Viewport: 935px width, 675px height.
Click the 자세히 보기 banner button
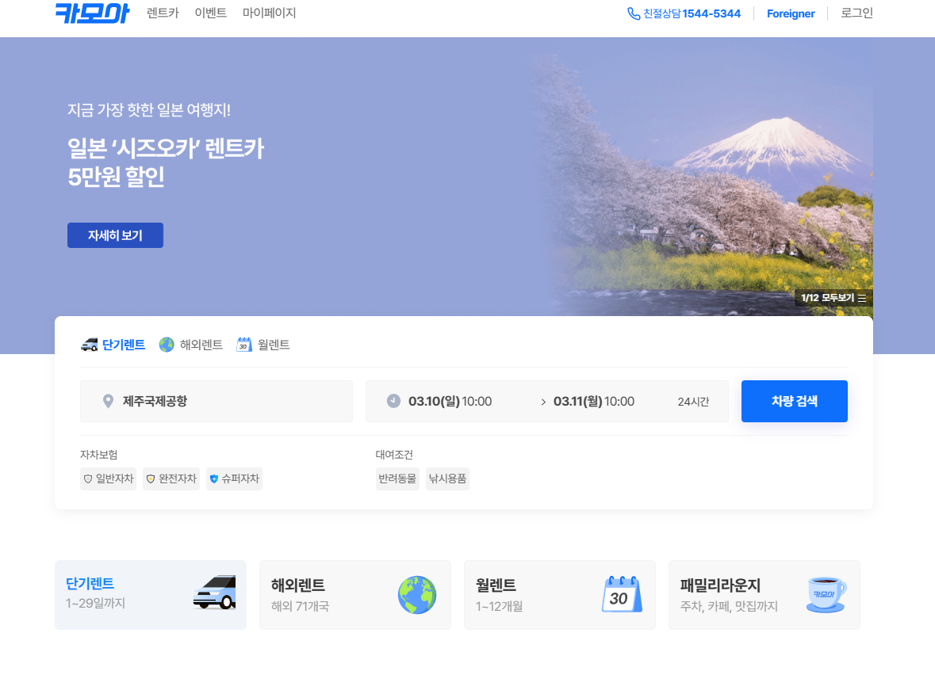(x=115, y=235)
